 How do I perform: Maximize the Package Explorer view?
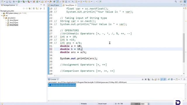click(44, 5)
